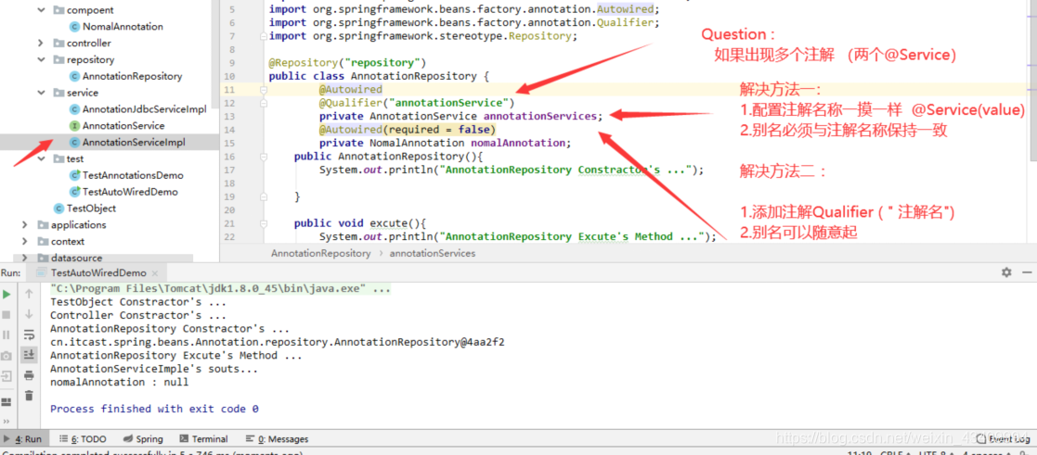Click the @Qualifier("annotationService") line
The image size is (1037, 455).
pyautogui.click(x=417, y=103)
